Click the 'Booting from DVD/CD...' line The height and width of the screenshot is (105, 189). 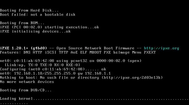click(26, 90)
